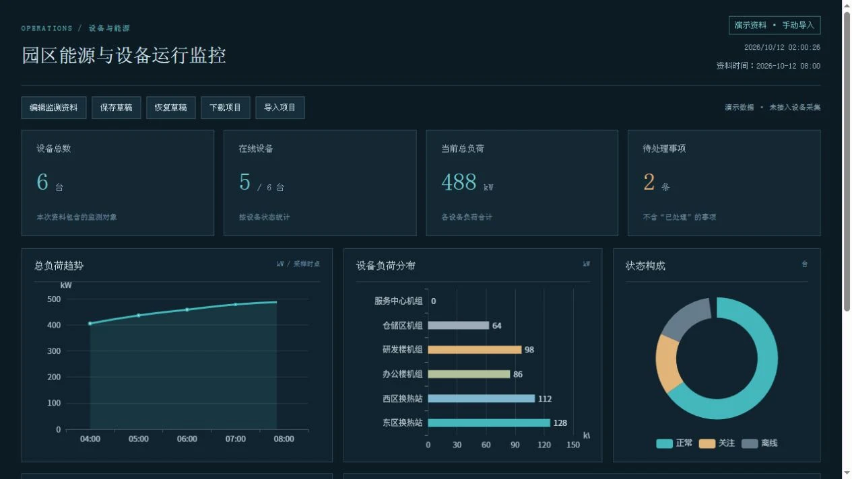This screenshot has height=479, width=852.
Task: Click the 东区换热站 bar valued 128
Action: 489,423
